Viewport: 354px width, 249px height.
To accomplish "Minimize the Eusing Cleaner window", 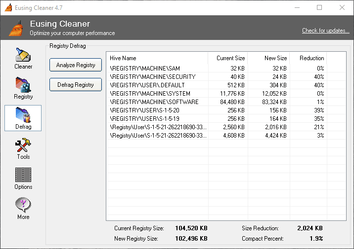I will tap(297, 8).
